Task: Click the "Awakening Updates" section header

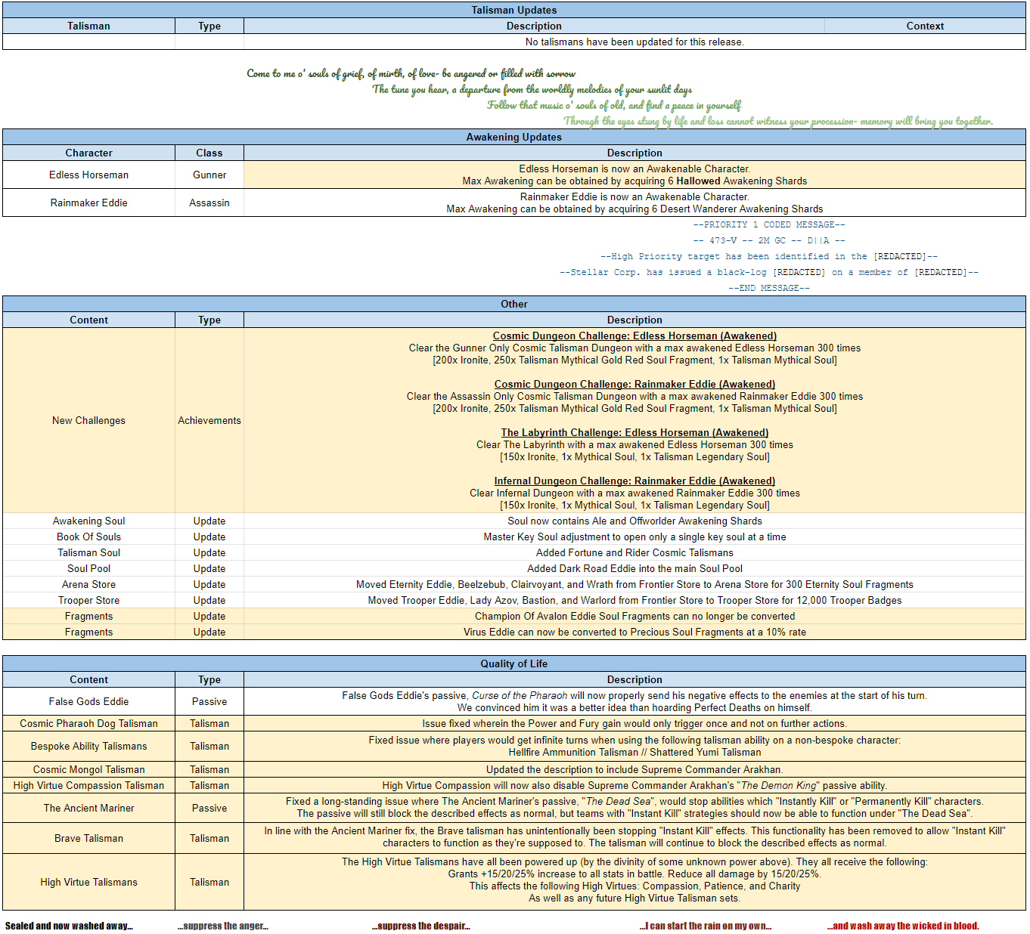Action: (513, 137)
